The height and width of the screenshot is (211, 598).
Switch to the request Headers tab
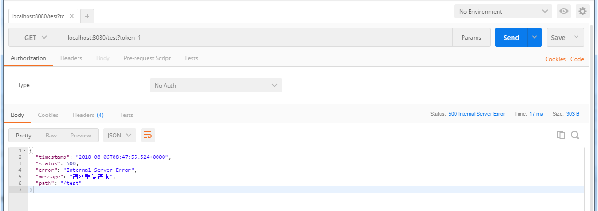pyautogui.click(x=71, y=58)
